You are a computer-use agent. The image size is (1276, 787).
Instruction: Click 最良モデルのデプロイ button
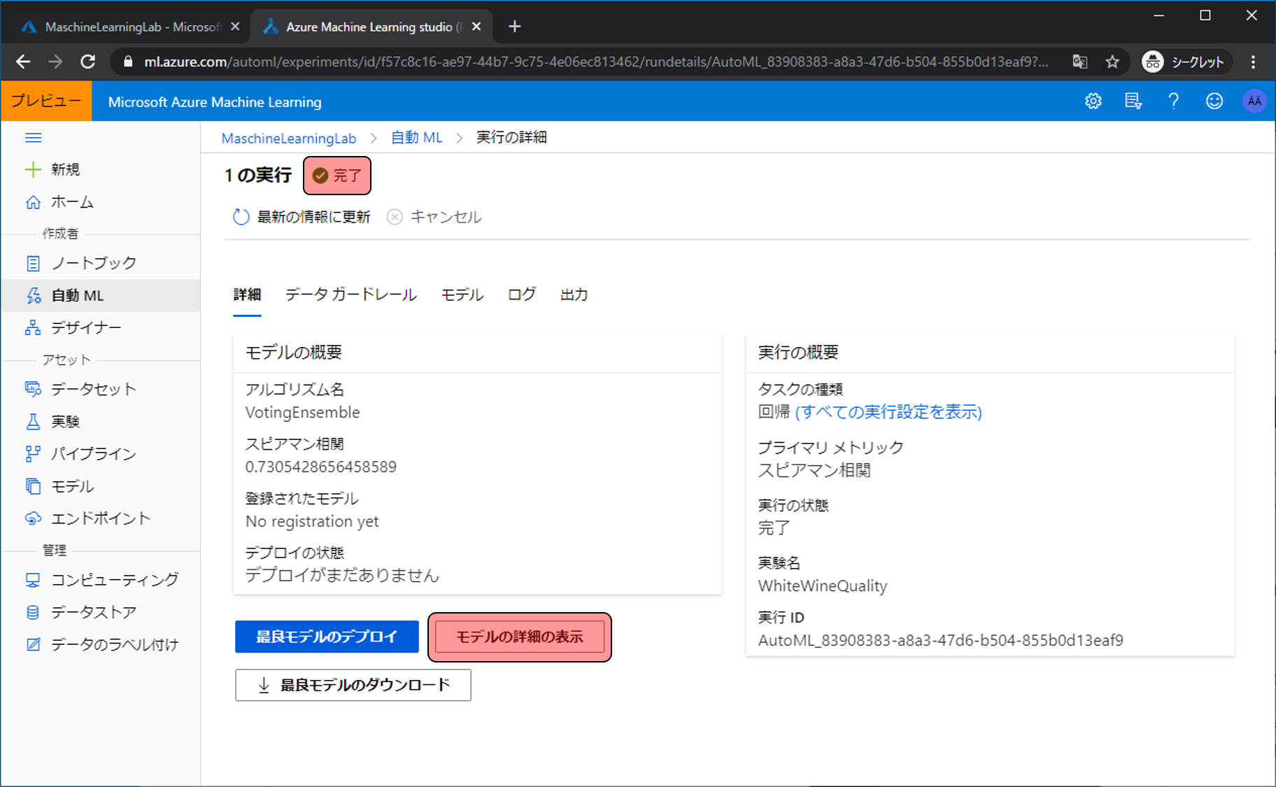327,637
